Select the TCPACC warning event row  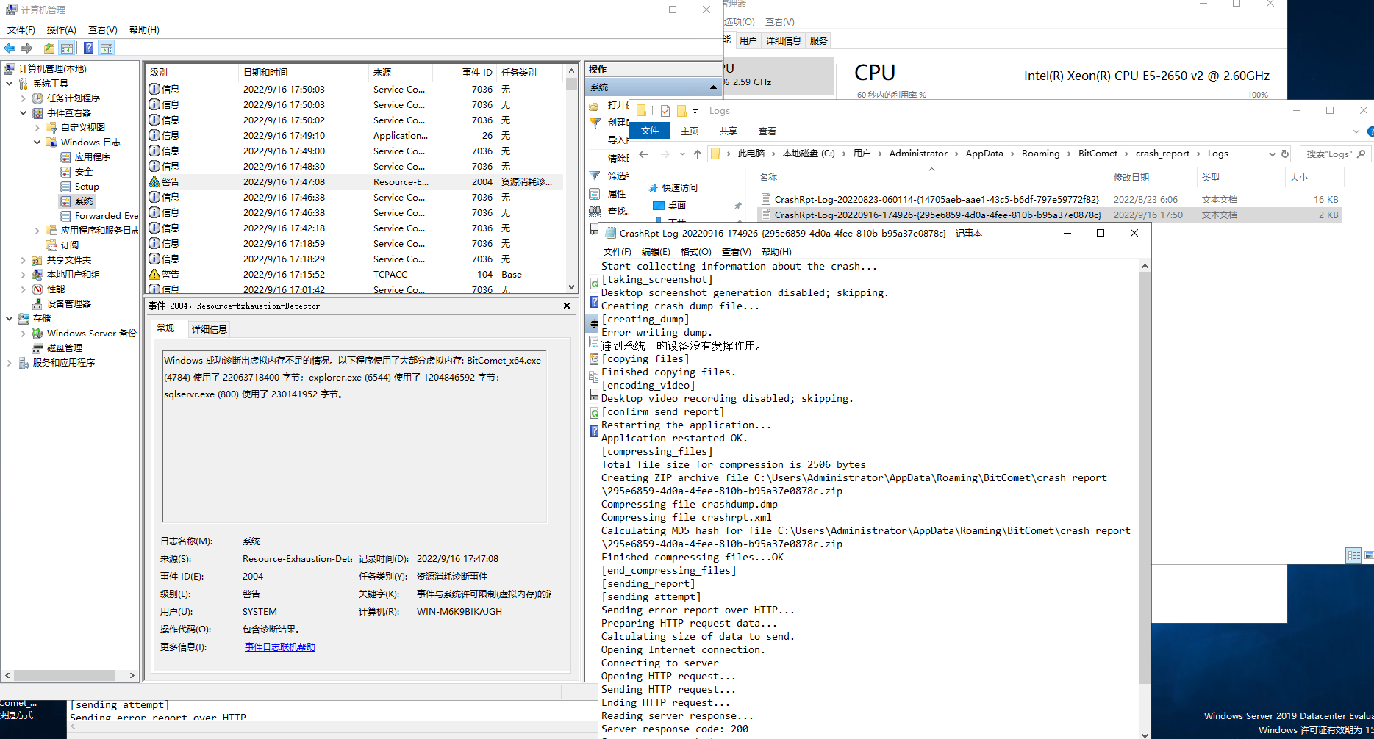point(356,274)
